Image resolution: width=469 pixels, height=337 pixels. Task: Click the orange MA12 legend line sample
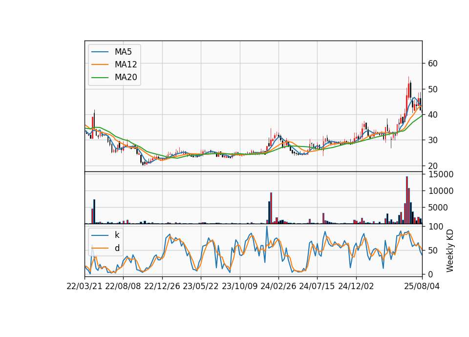tap(100, 64)
